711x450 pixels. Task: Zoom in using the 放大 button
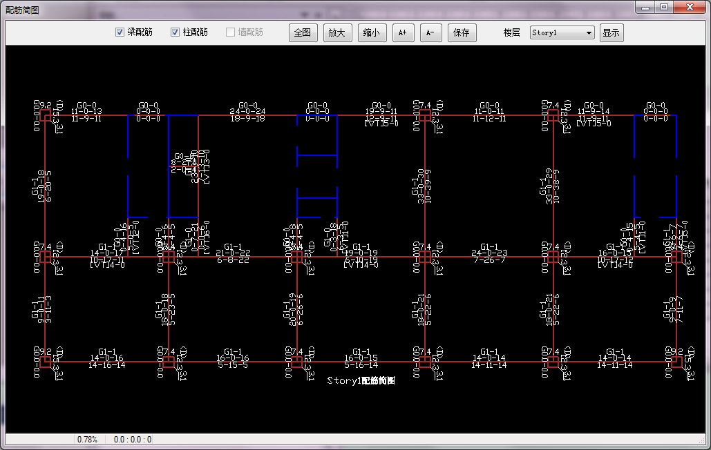pyautogui.click(x=338, y=32)
